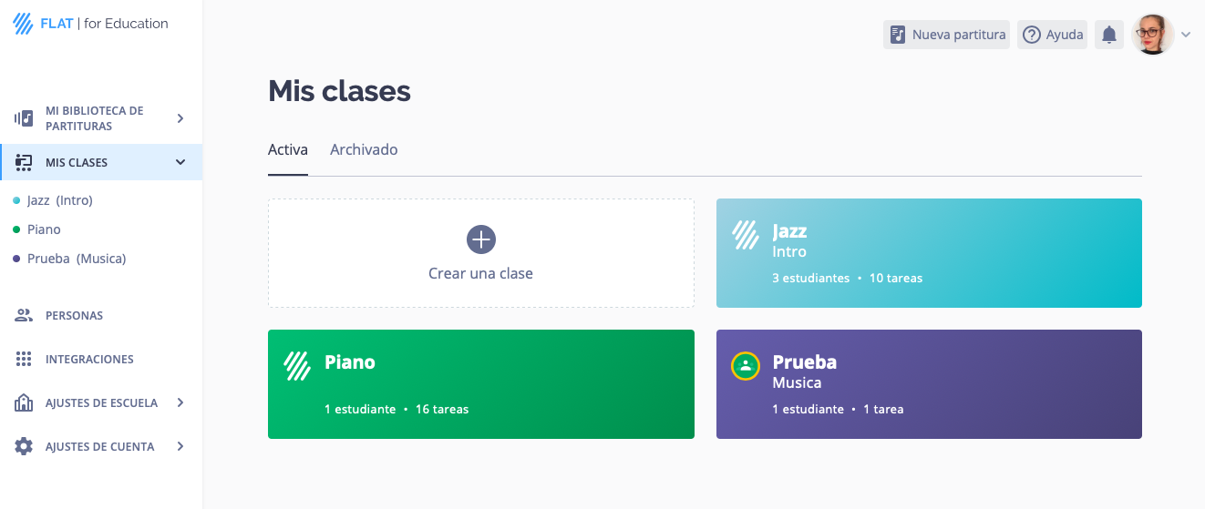Viewport: 1205px width, 509px height.
Task: Expand the Ajustes de Escuela submenu
Action: click(x=180, y=402)
